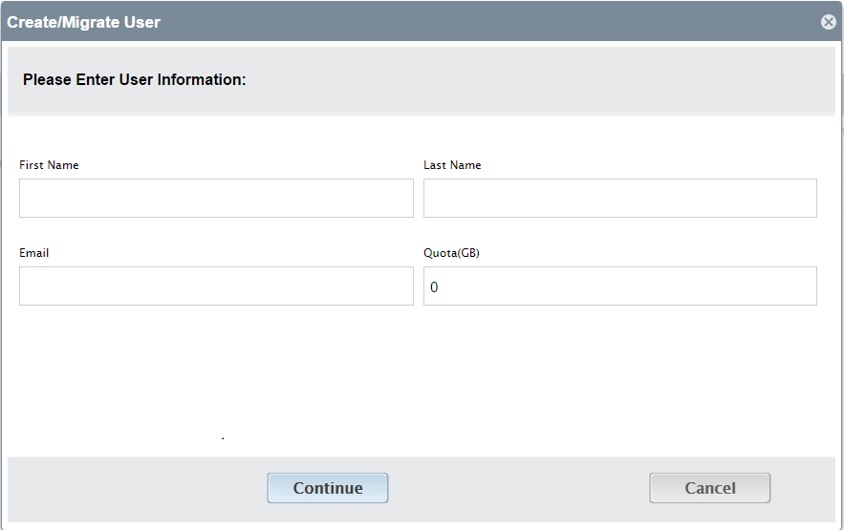Click gray header banner right of heading
Image resolution: width=844 pixels, height=530 pixels.
point(538,79)
